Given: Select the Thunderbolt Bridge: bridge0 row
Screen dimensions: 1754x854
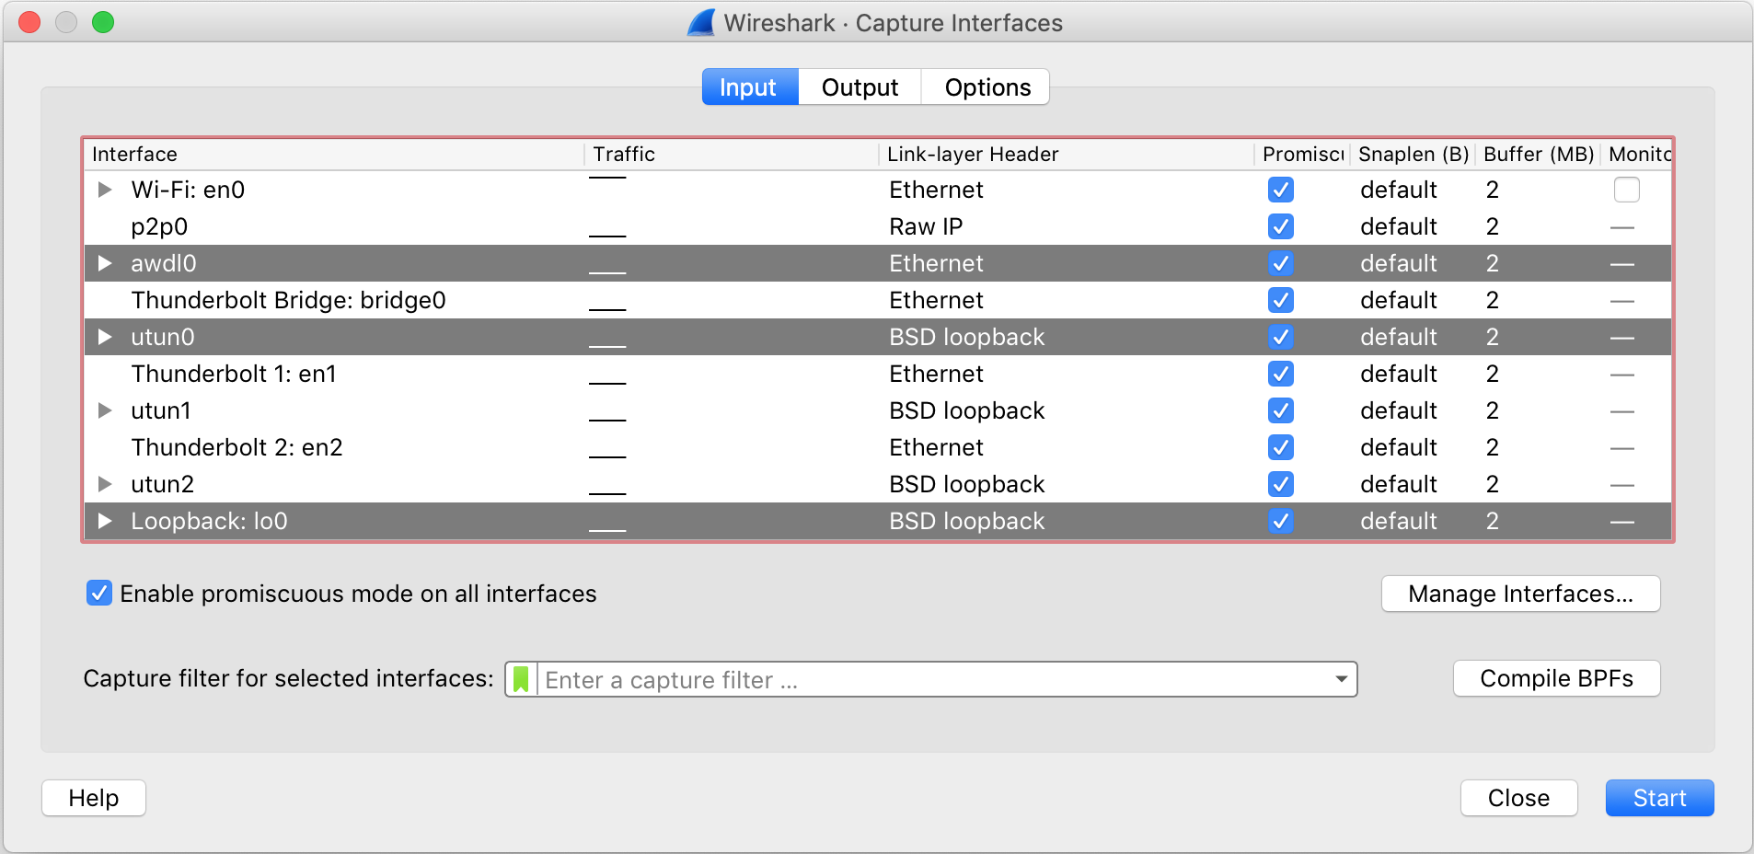Looking at the screenshot, I should tap(878, 300).
